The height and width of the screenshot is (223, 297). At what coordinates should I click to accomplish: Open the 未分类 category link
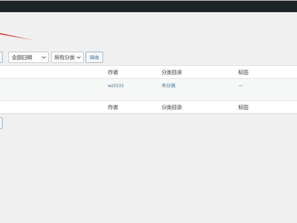169,85
